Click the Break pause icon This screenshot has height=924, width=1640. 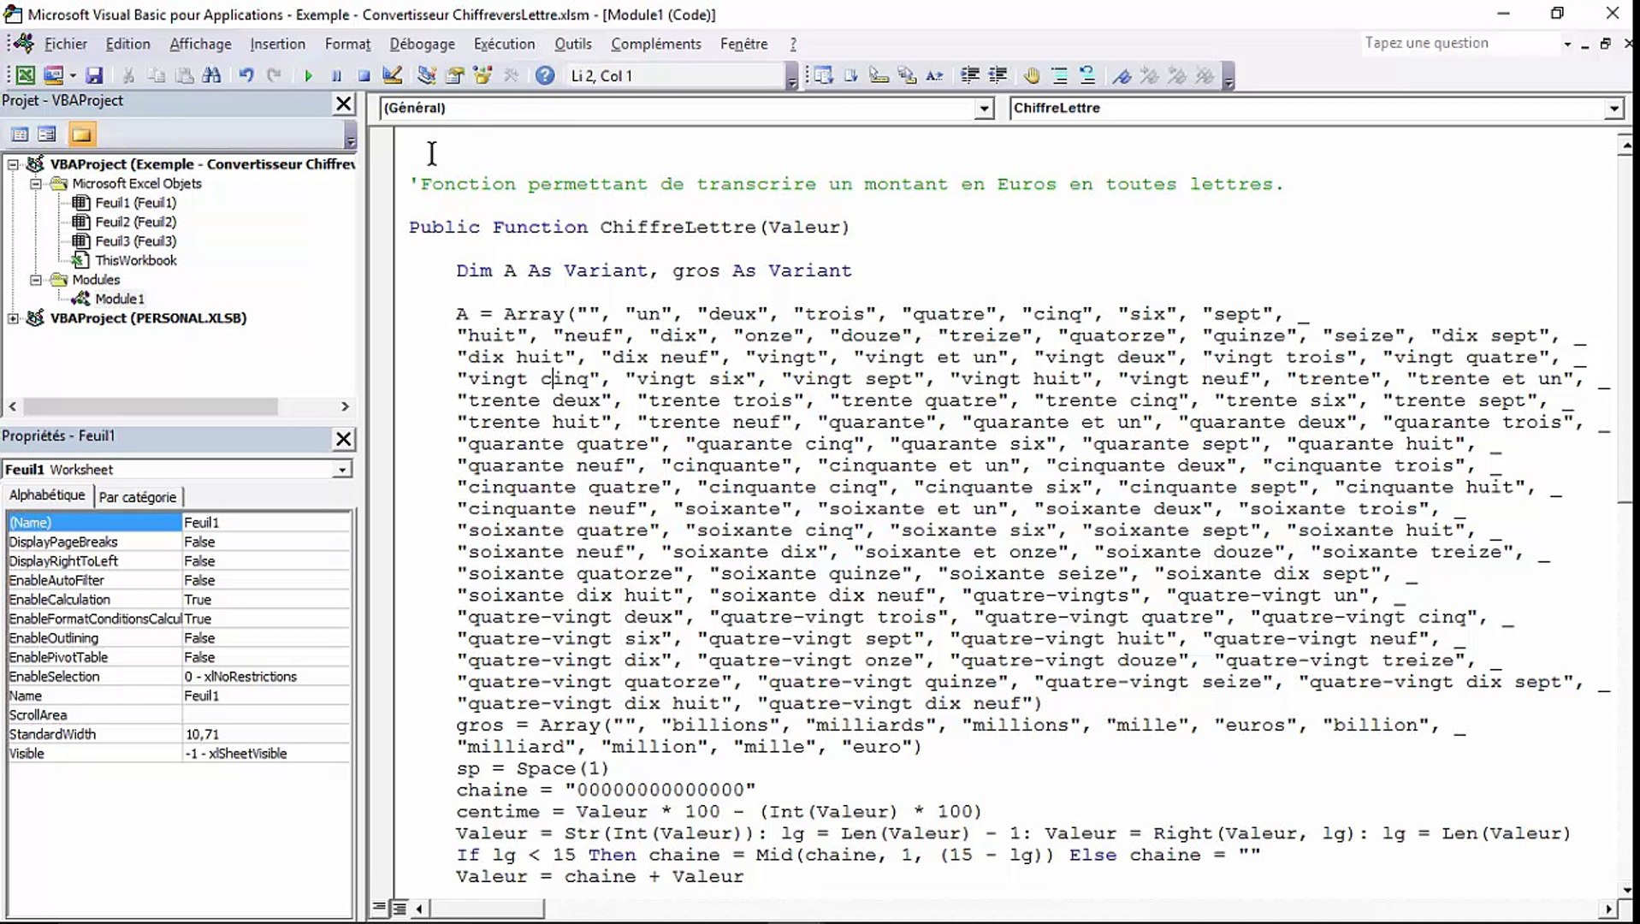[336, 75]
